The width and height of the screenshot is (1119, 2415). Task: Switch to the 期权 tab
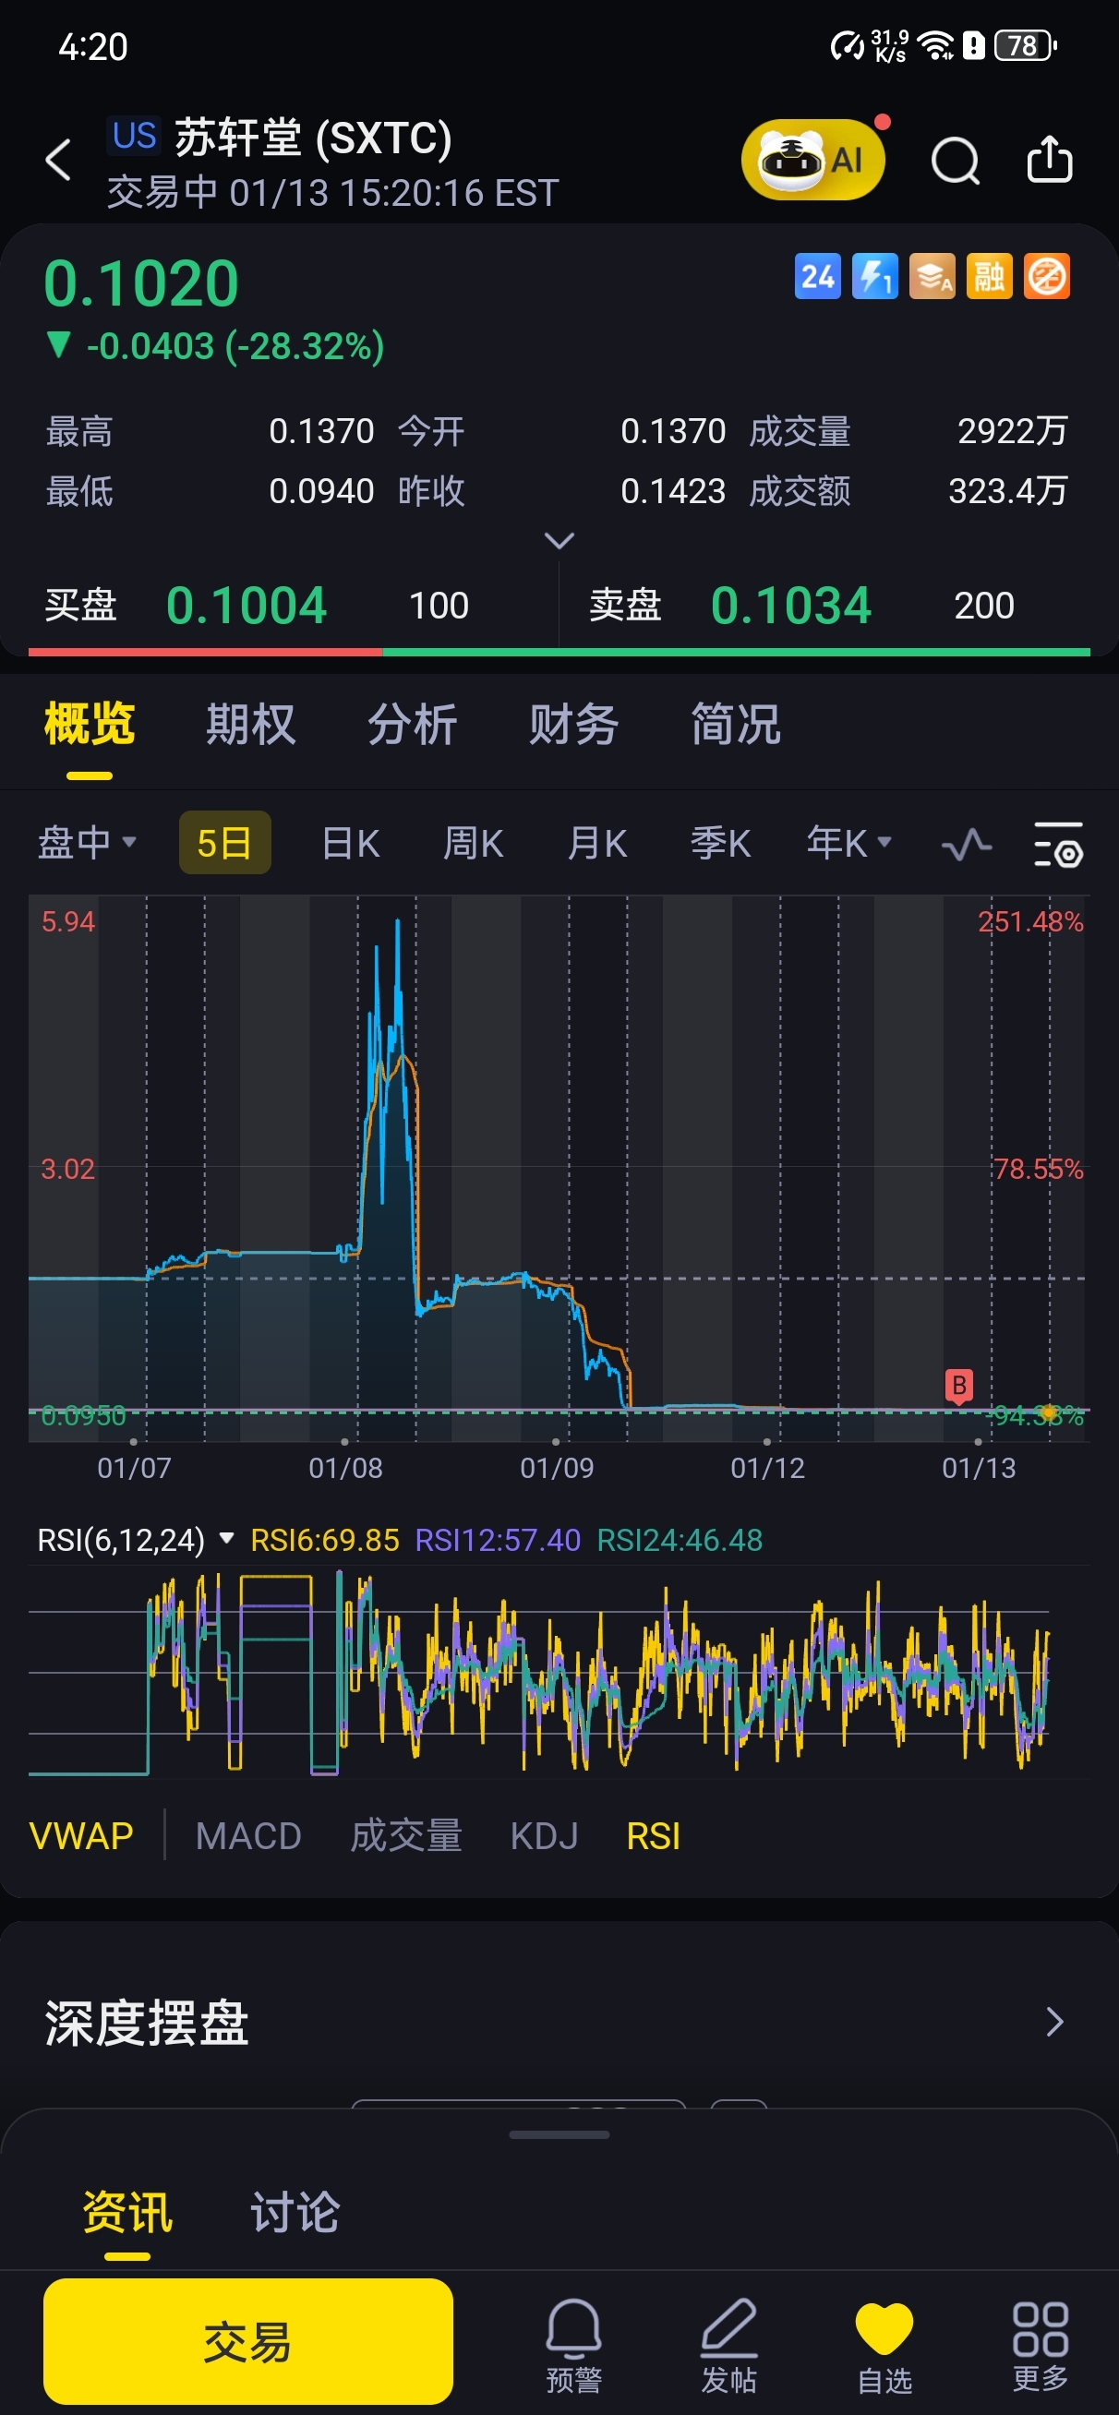pos(250,725)
